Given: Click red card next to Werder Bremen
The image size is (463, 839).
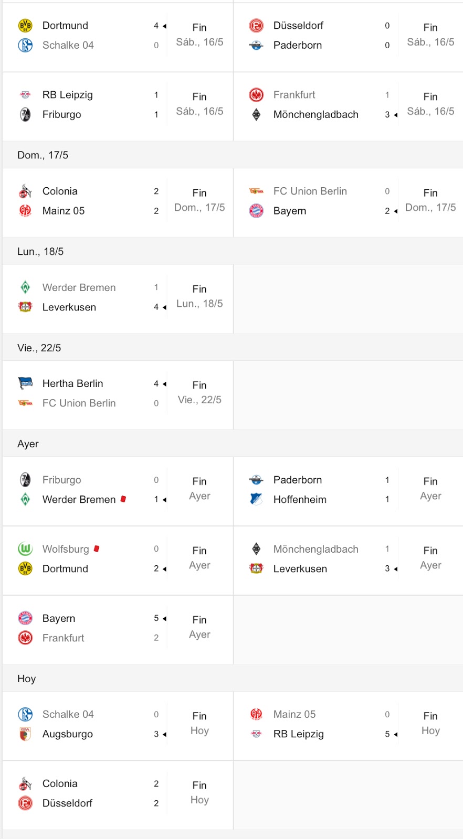Looking at the screenshot, I should (123, 499).
